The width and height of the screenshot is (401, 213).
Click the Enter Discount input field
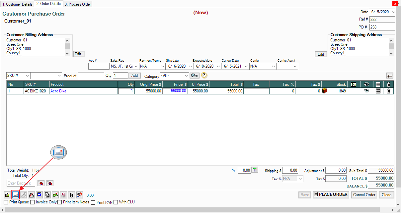click(21, 183)
